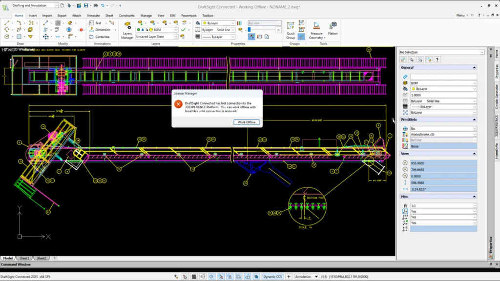Click the Work Offline button
This screenshot has height=281, width=500.
247,122
